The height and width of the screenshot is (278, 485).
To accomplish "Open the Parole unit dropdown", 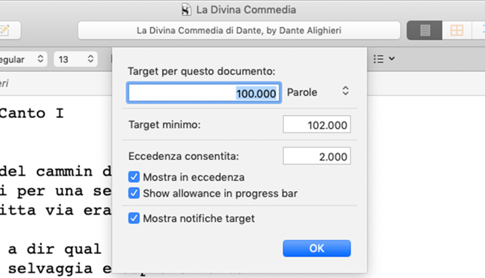I will 318,92.
